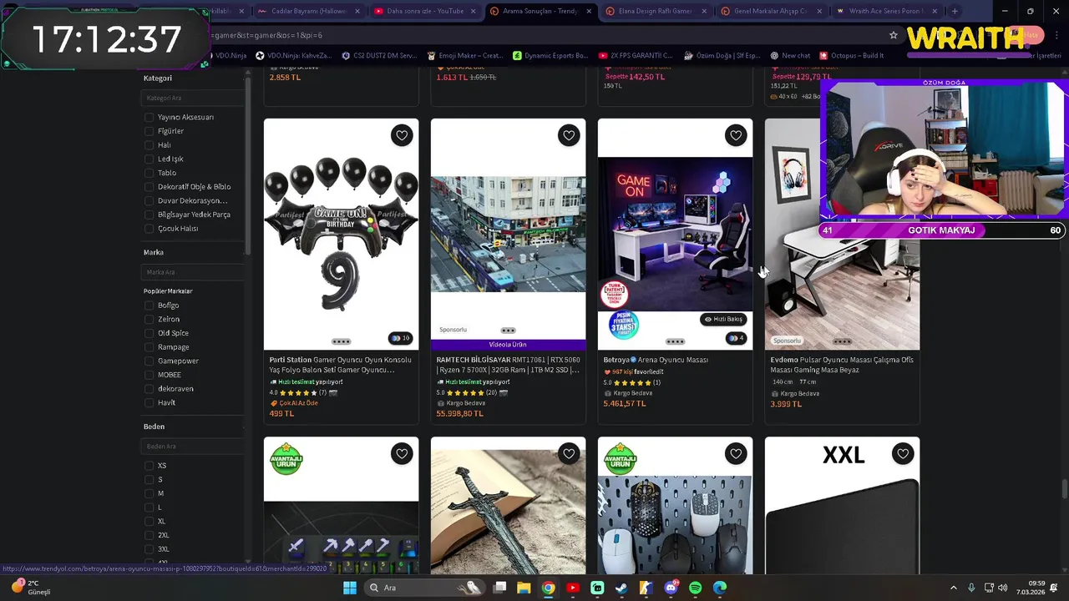Favorite the XXL mousepad product
This screenshot has height=601, width=1069.
[903, 454]
